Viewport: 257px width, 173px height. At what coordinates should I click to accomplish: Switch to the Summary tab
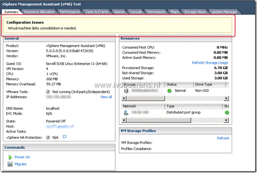[x=11, y=12]
